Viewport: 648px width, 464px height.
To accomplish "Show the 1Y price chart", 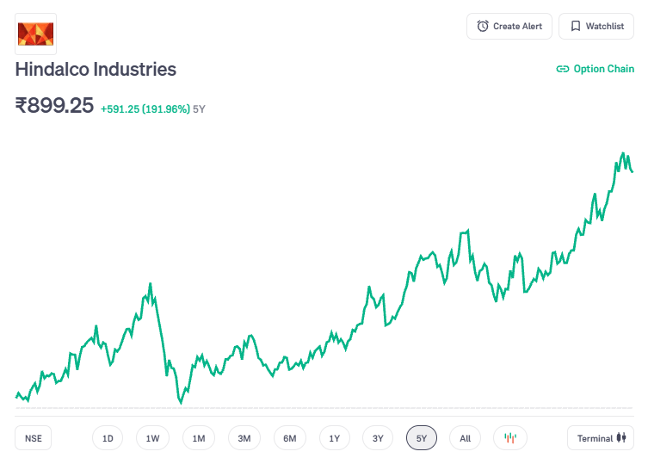I will coord(335,438).
